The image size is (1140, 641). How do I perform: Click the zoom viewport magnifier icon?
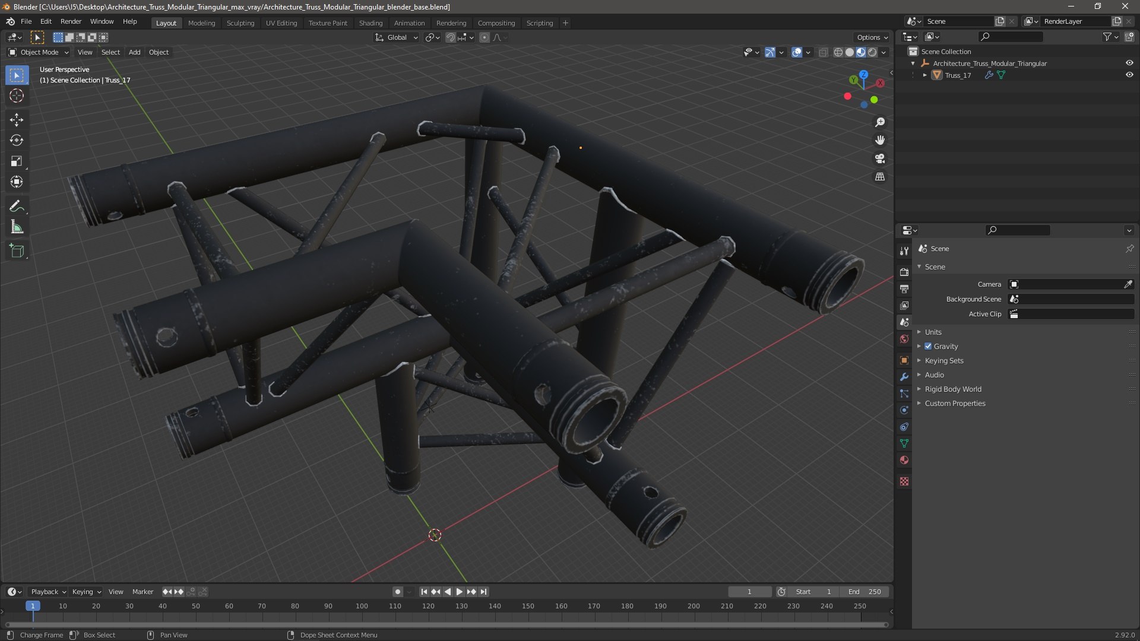click(880, 122)
